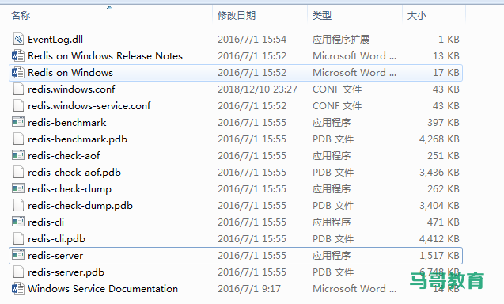
Task: Select the redis-check-dump.pdb file name
Action: (80, 206)
